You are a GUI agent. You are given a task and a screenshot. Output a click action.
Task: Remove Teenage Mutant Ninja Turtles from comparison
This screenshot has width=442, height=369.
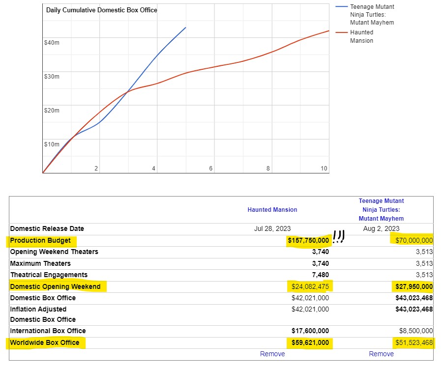[381, 354]
